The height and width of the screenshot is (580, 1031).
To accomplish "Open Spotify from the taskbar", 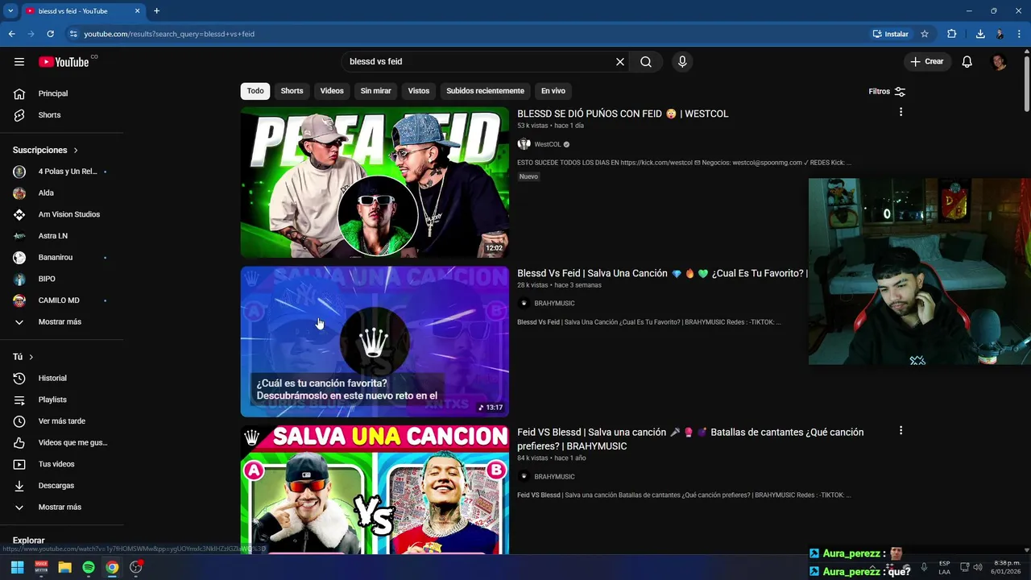I will click(x=89, y=567).
